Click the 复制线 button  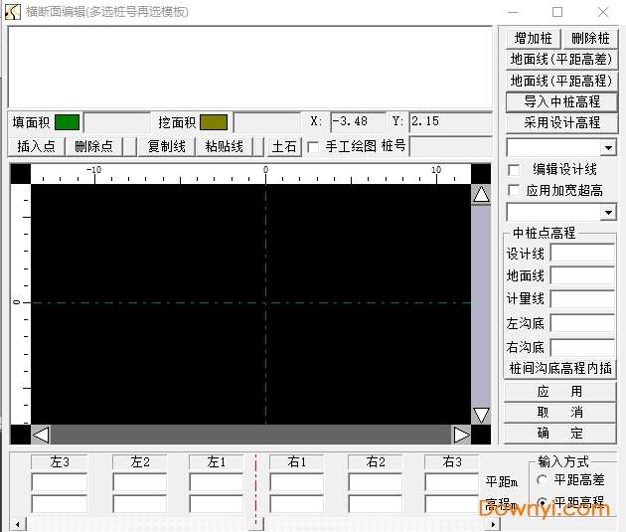point(167,146)
